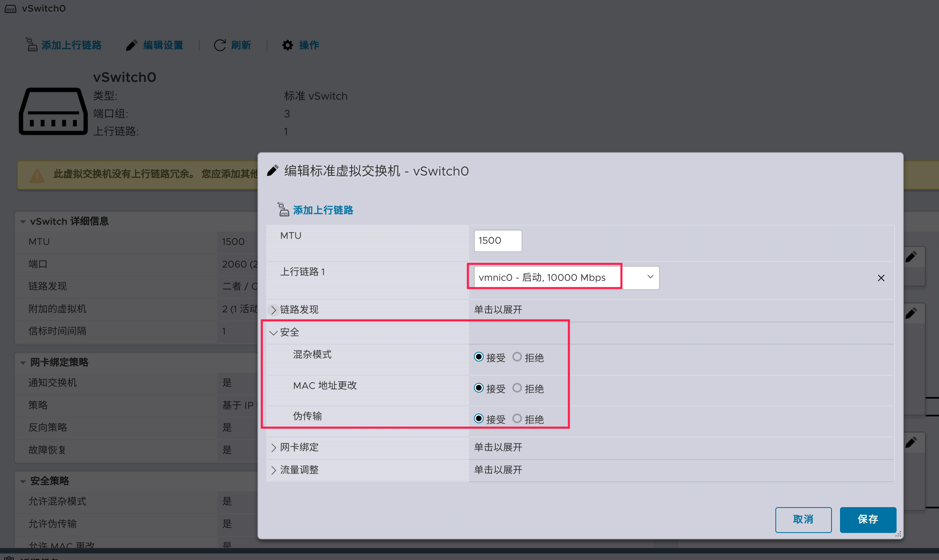
Task: Select 拒绝 for 伪传输
Action: coord(517,419)
